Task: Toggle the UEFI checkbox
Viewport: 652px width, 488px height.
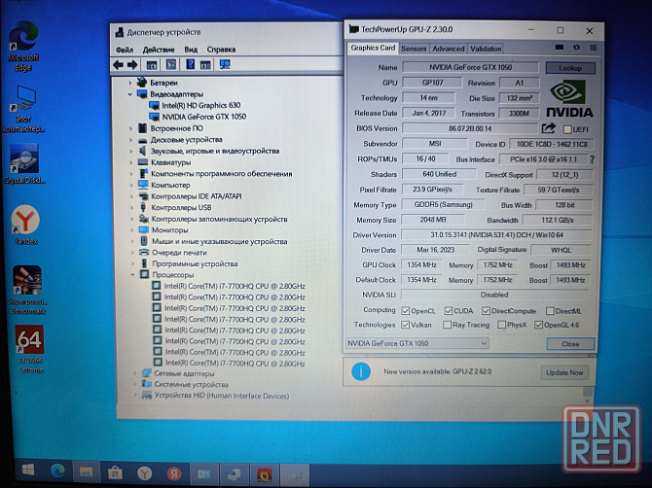Action: 566,128
